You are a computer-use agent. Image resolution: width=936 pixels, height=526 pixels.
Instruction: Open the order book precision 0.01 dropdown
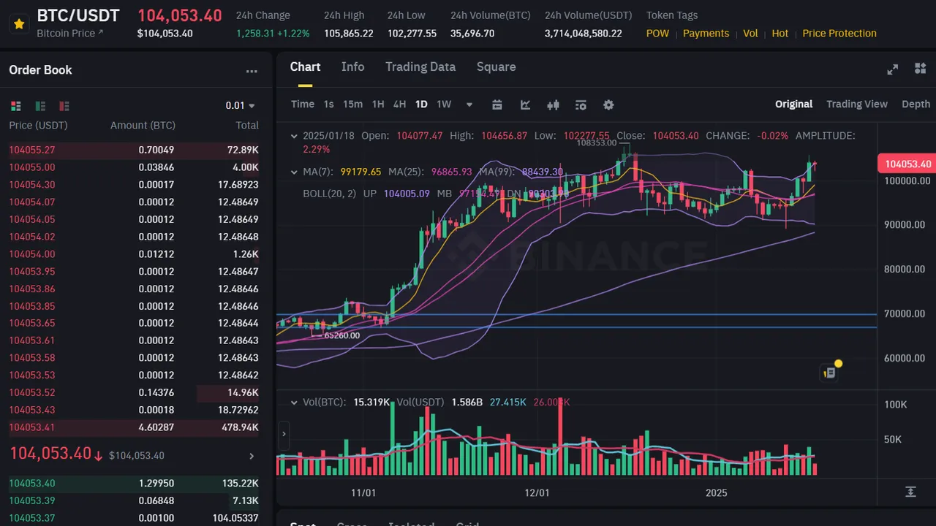tap(241, 105)
